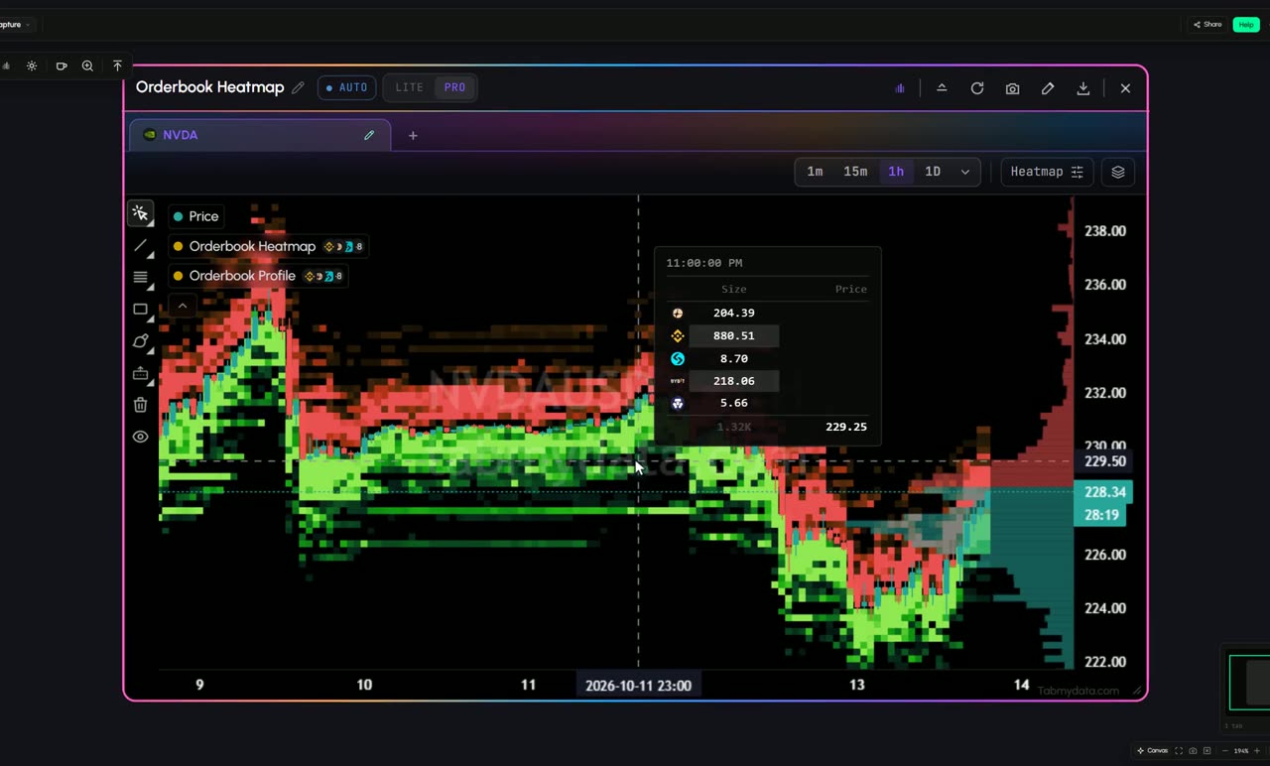The height and width of the screenshot is (766, 1270).
Task: Collapse the legend with the caret button
Action: [183, 306]
